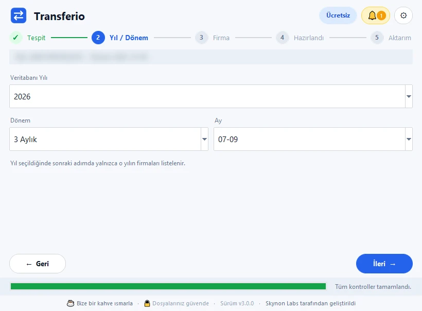
Task: Click the Veritabanı Yılı field showing 2026
Action: pos(211,96)
